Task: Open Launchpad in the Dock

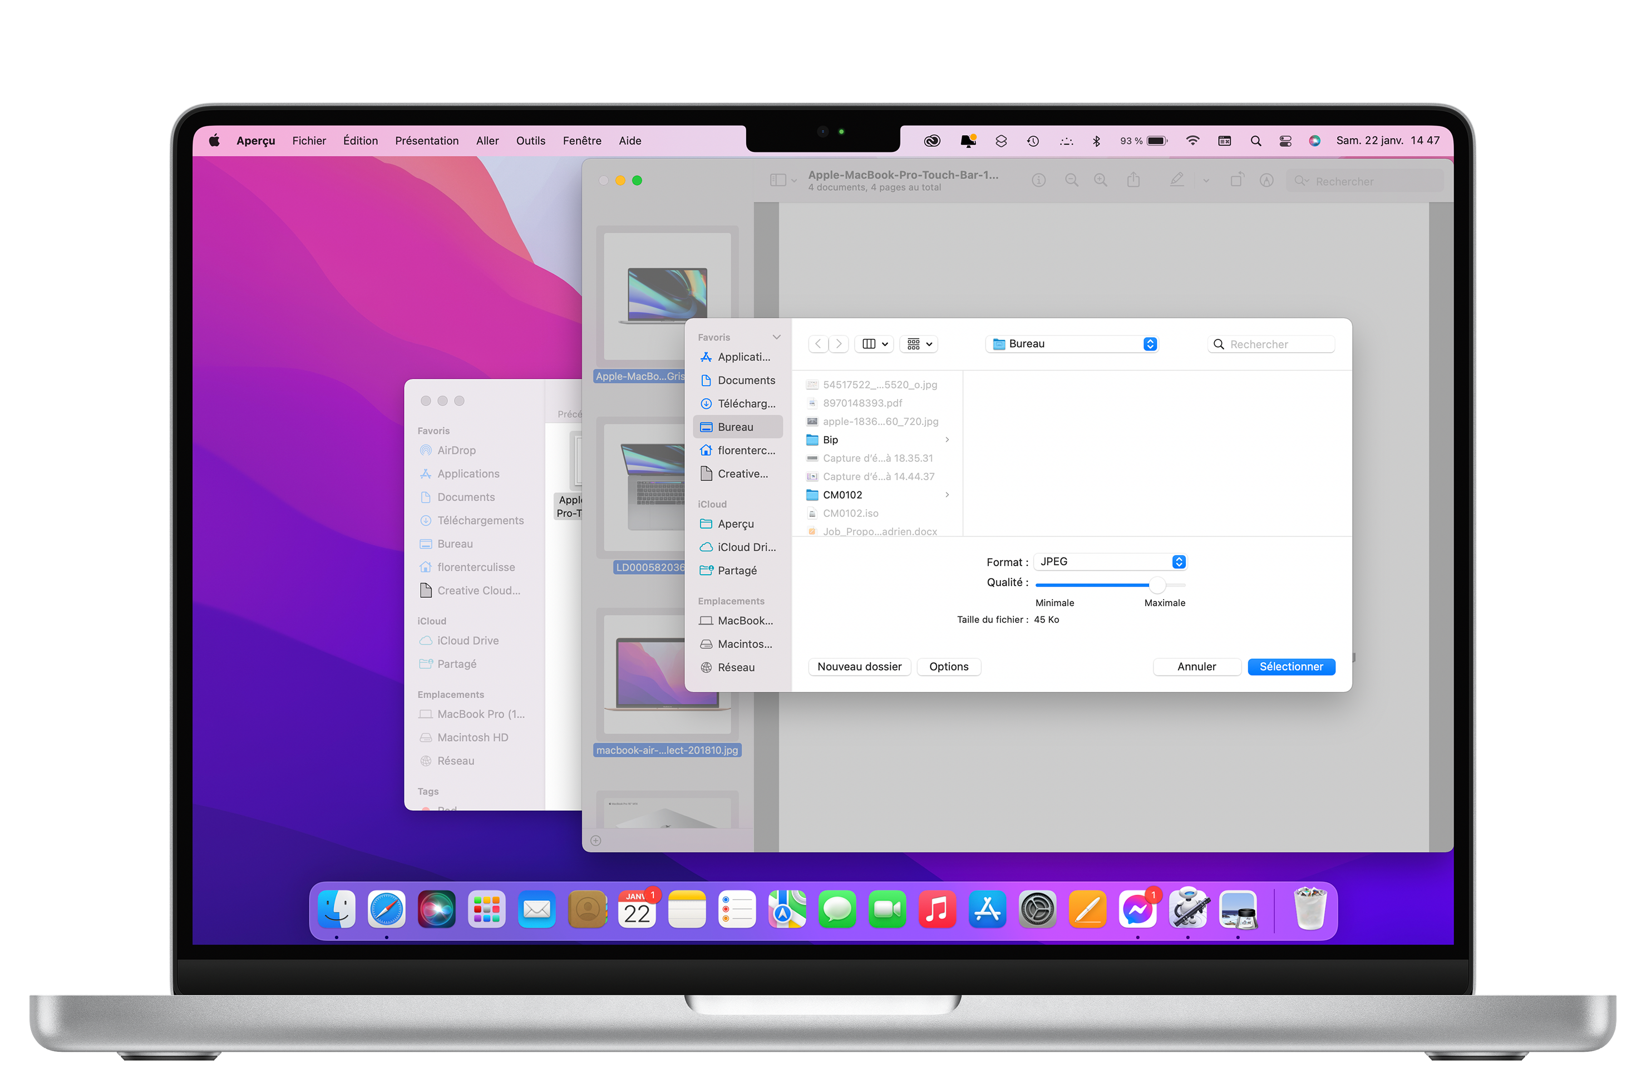Action: 487,910
